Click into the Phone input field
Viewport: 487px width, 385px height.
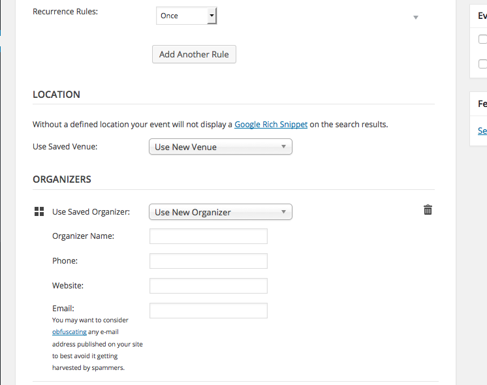click(x=208, y=261)
